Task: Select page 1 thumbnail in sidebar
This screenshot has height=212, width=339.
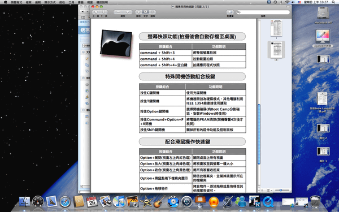Action: (276, 28)
